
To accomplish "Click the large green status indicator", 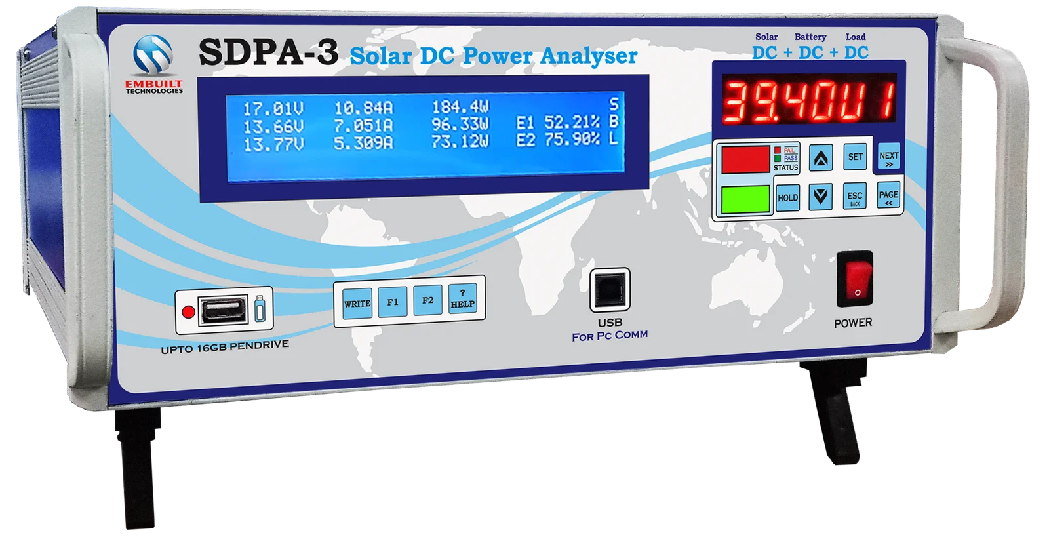I will 745,199.
